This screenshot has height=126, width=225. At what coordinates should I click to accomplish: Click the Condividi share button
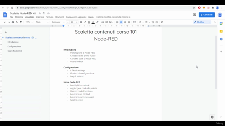pos(207,15)
